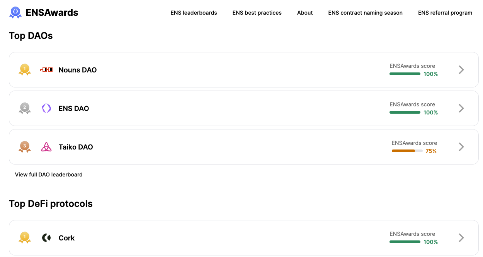
Task: Click the ENS DAO project logo
Action: tap(46, 108)
